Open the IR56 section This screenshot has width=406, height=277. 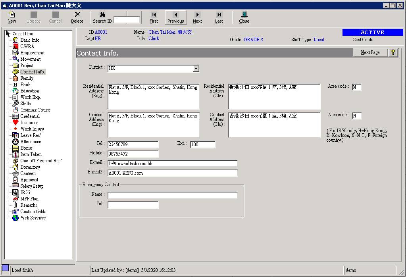25,192
